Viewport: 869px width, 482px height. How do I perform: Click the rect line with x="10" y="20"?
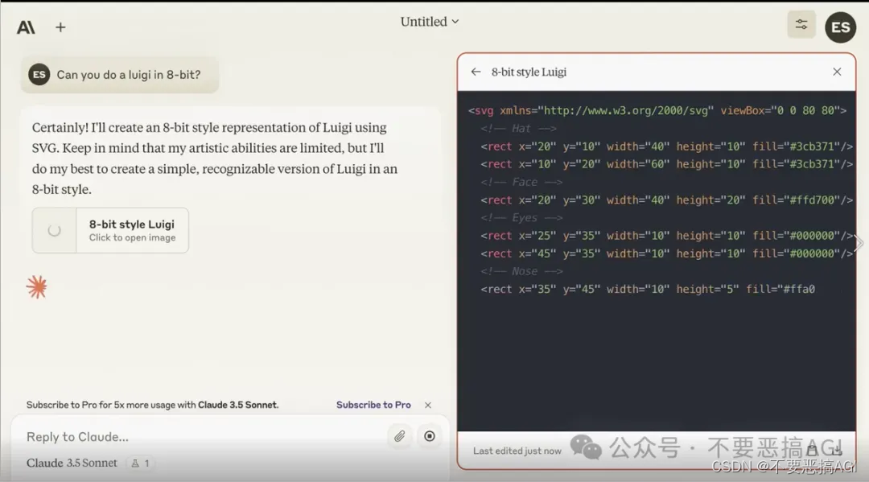[667, 164]
